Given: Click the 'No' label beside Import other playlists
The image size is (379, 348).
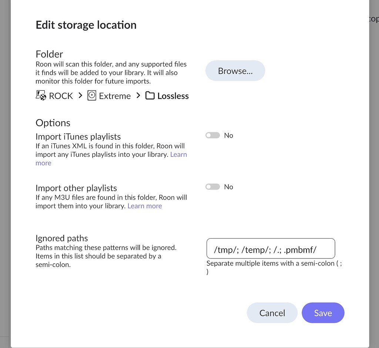Looking at the screenshot, I should click(228, 186).
